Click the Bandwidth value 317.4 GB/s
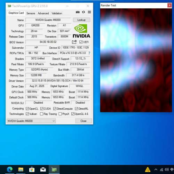 78,75
